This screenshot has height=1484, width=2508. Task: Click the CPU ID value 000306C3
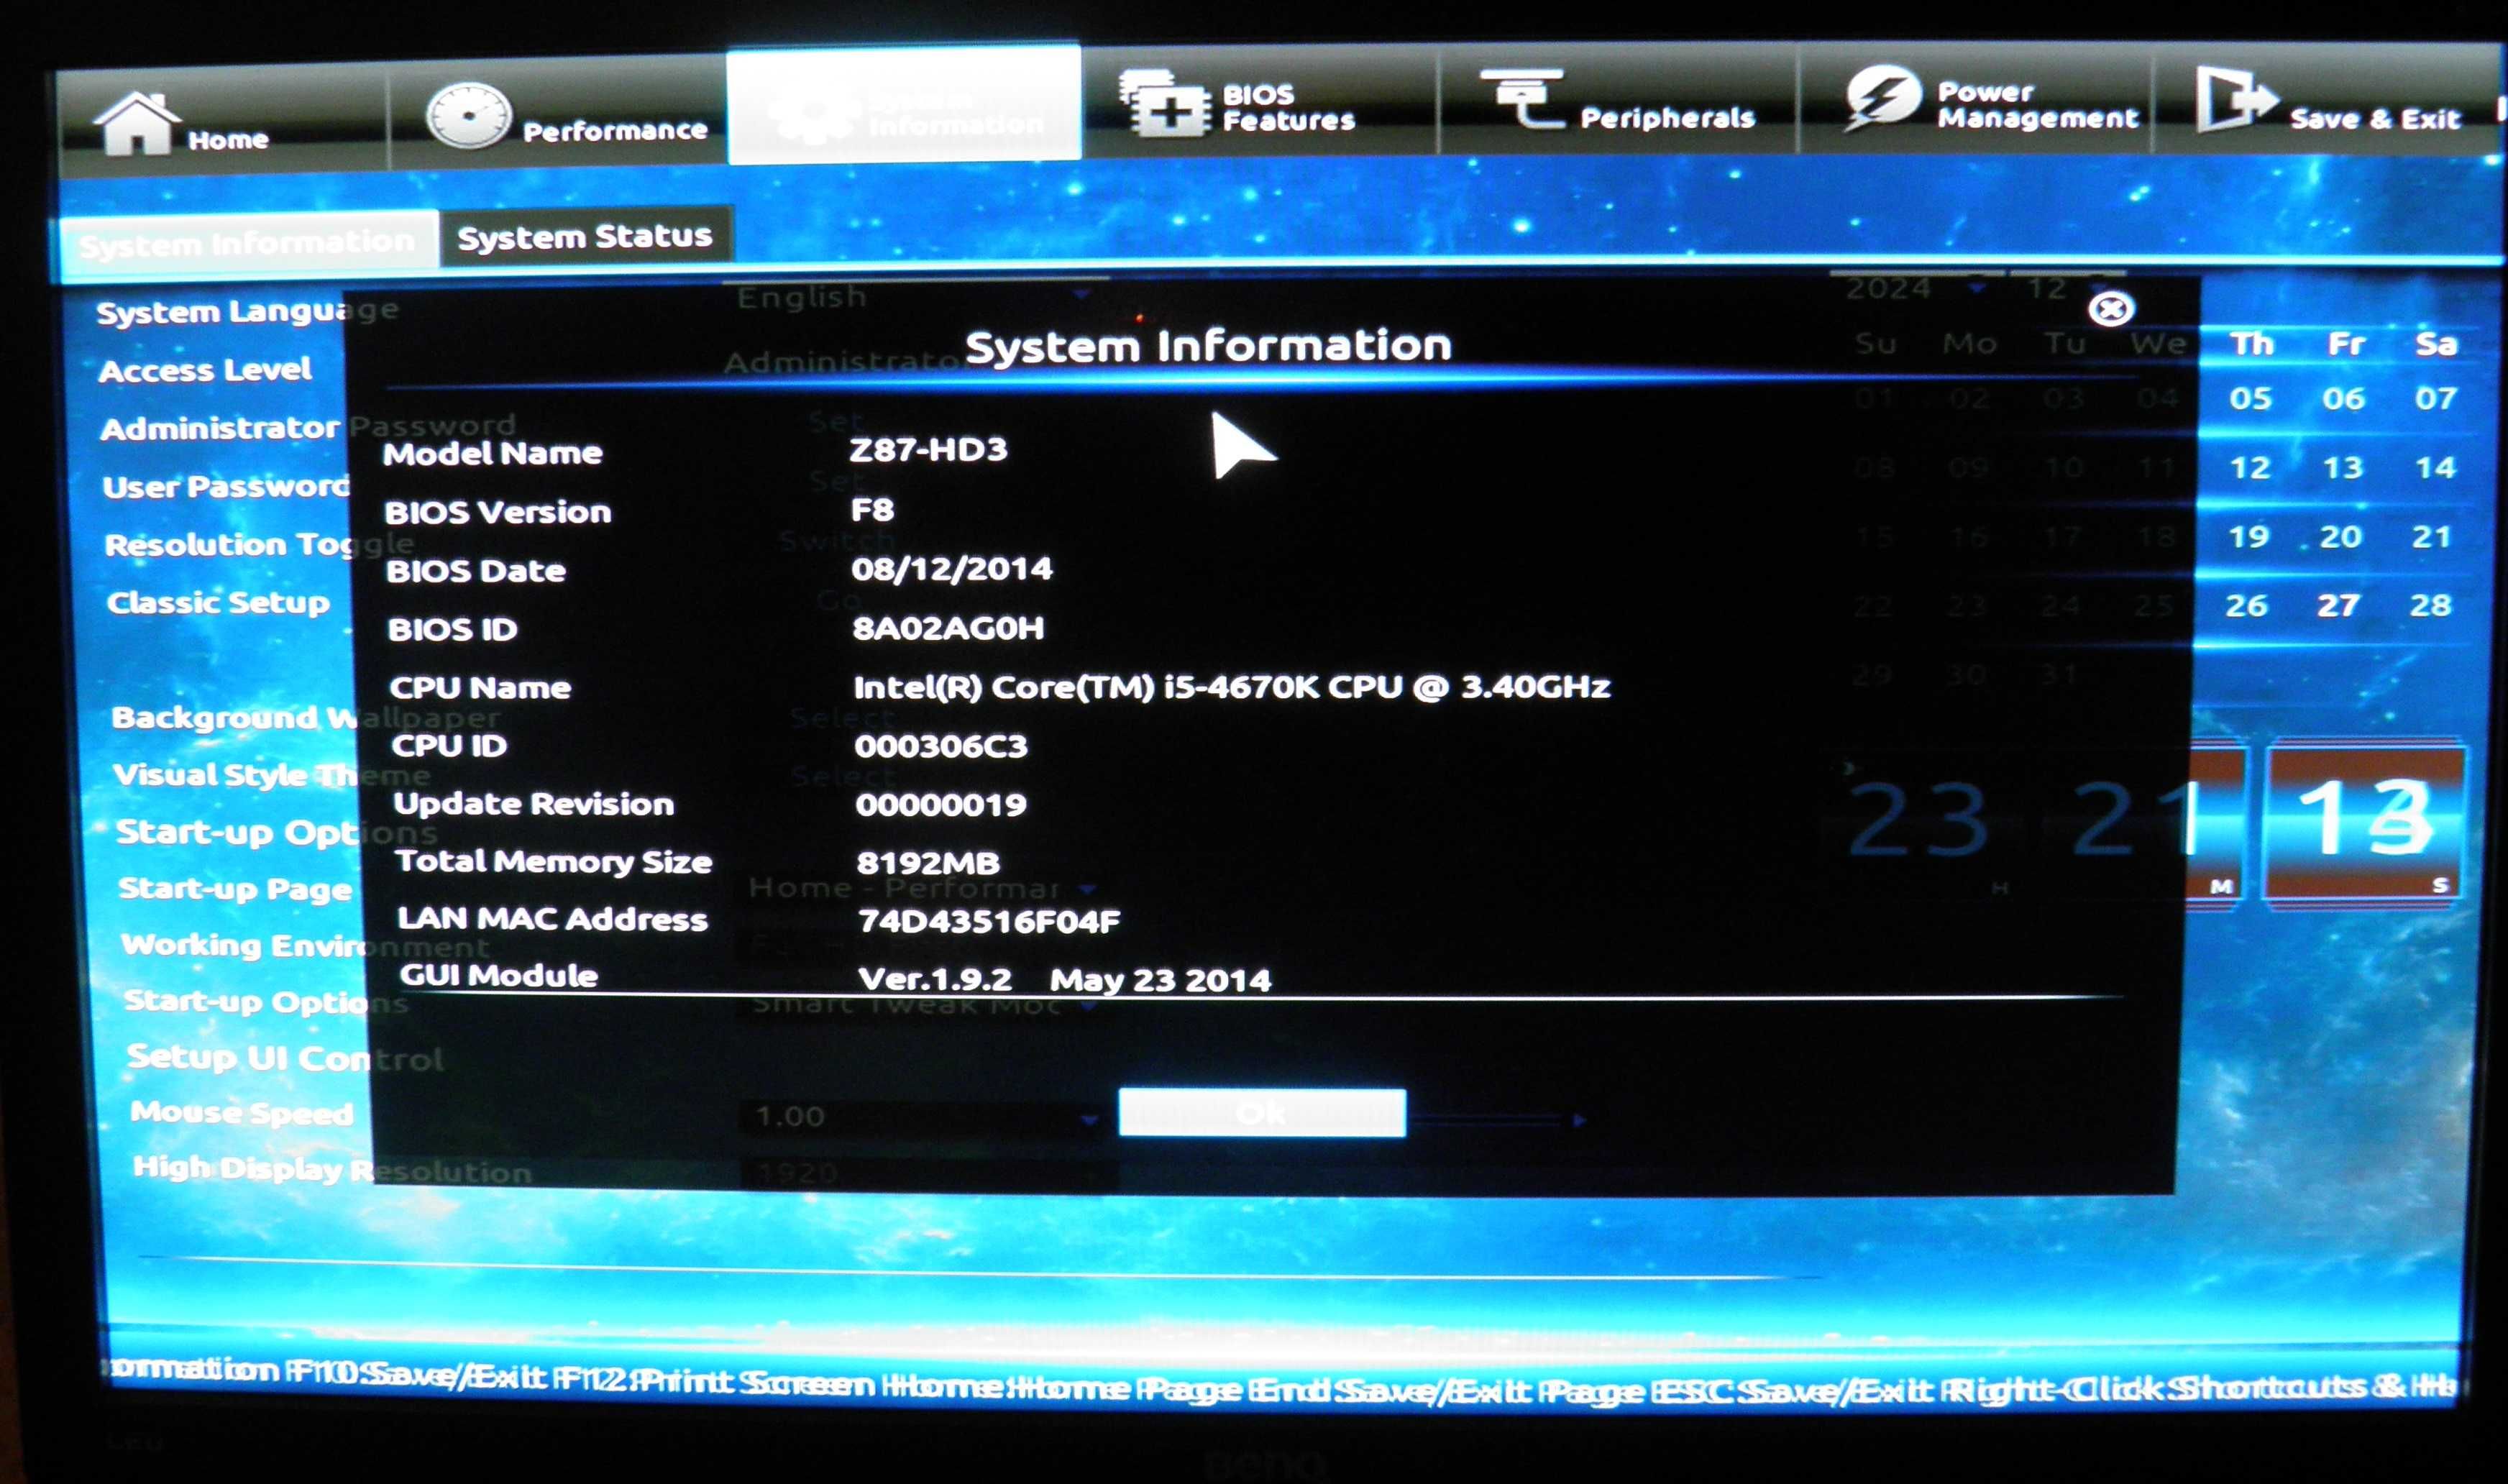941,745
